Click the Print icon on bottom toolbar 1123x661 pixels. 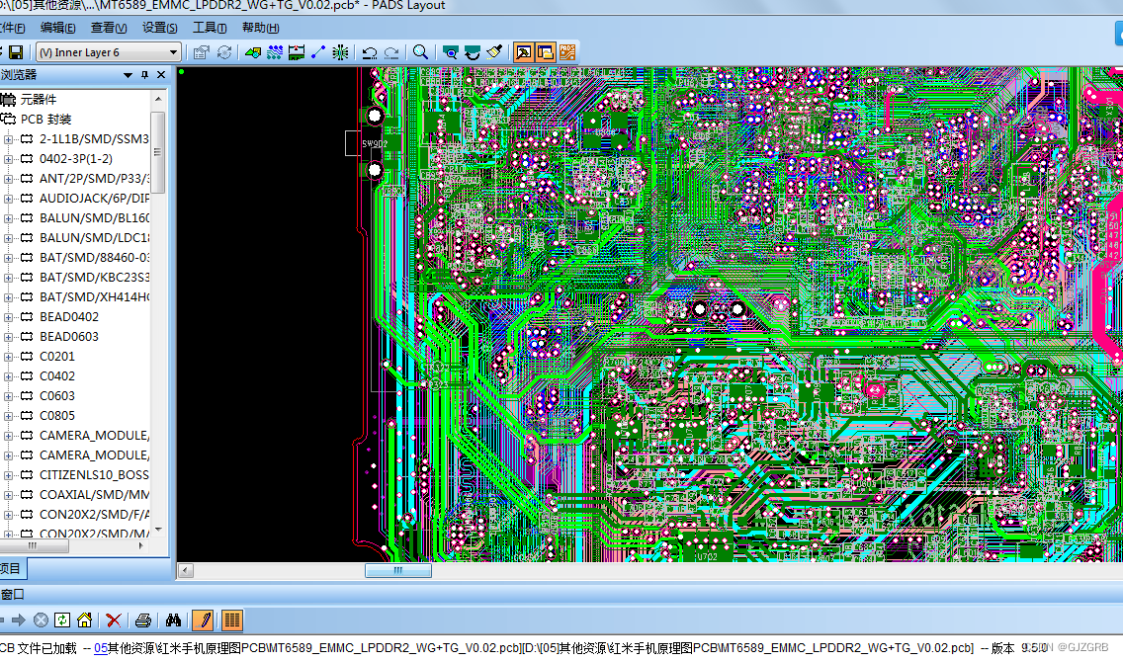click(x=144, y=620)
